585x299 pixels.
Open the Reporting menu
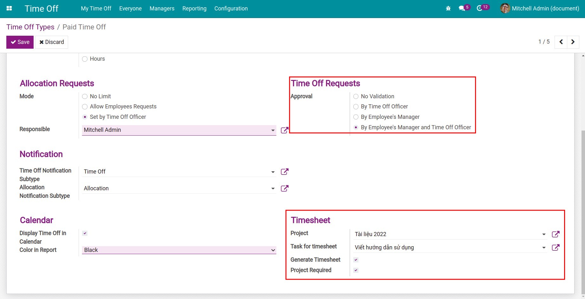(194, 9)
